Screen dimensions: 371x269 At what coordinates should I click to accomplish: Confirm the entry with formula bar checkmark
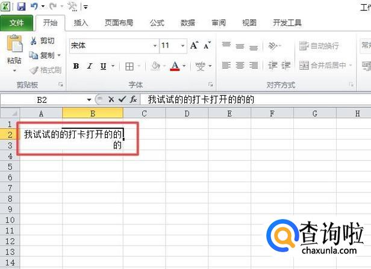point(122,99)
